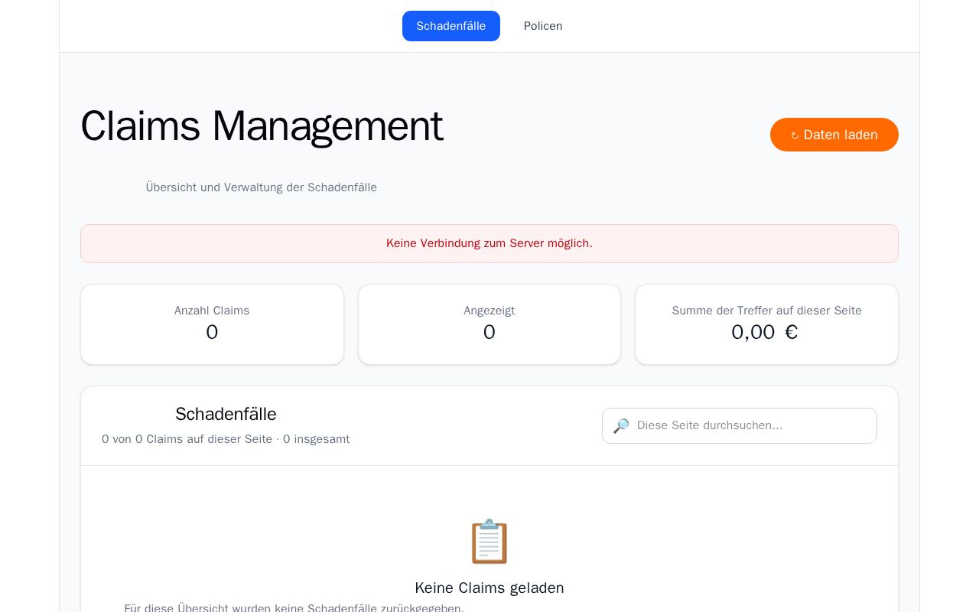
Task: Click the 0,00 € total value
Action: click(765, 332)
